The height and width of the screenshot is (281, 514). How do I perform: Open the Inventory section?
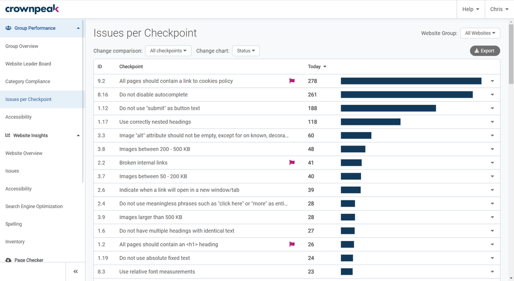pos(15,242)
